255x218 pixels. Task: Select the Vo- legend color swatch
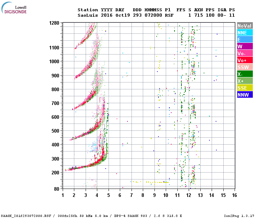(245, 53)
